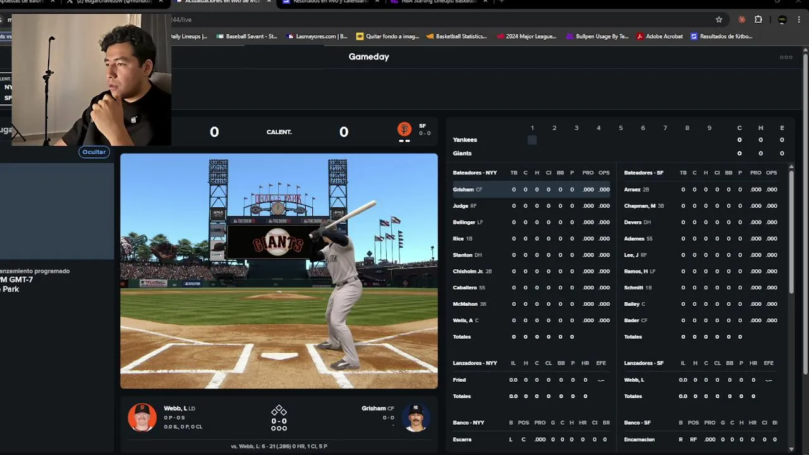The height and width of the screenshot is (455, 809).
Task: Click Encarnacion in Giants bench list
Action: [640, 439]
